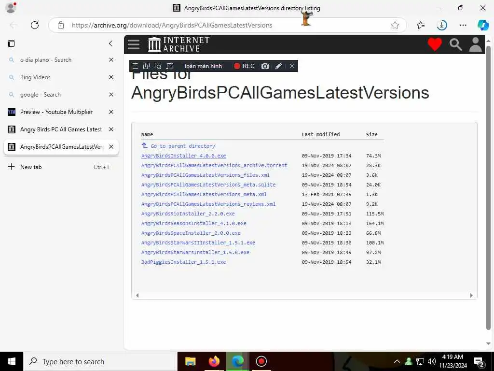The height and width of the screenshot is (371, 494).
Task: Open the _meta.xml file link
Action: (x=204, y=194)
